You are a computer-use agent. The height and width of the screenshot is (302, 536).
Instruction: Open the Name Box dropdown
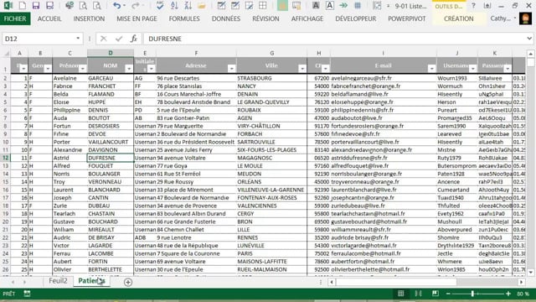tap(78, 39)
